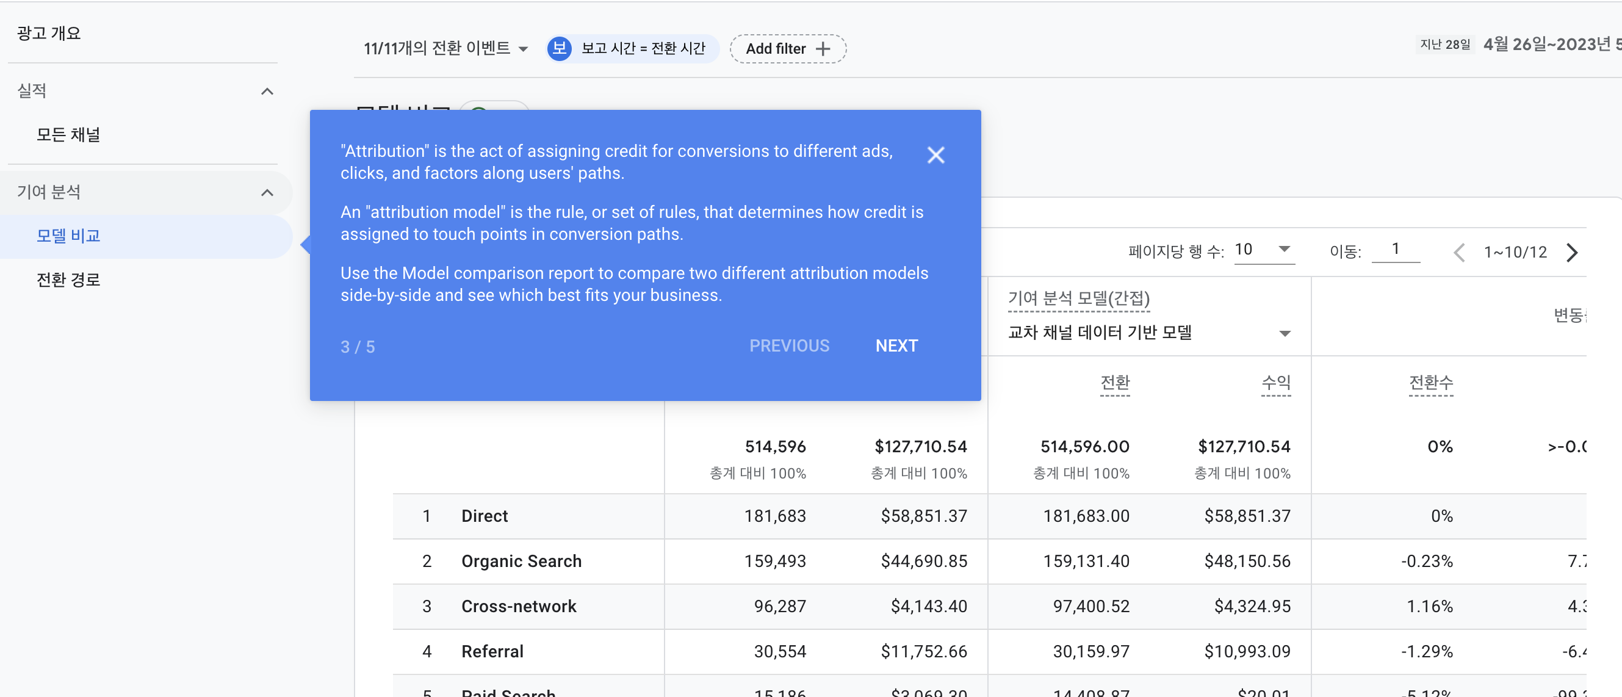Image resolution: width=1622 pixels, height=697 pixels.
Task: Open 전환 경로 in sidebar
Action: (x=68, y=280)
